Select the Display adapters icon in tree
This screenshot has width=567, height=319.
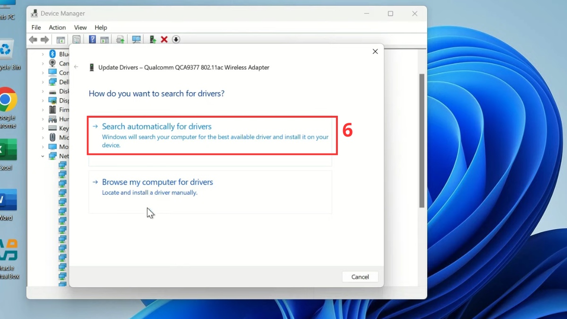click(x=53, y=101)
